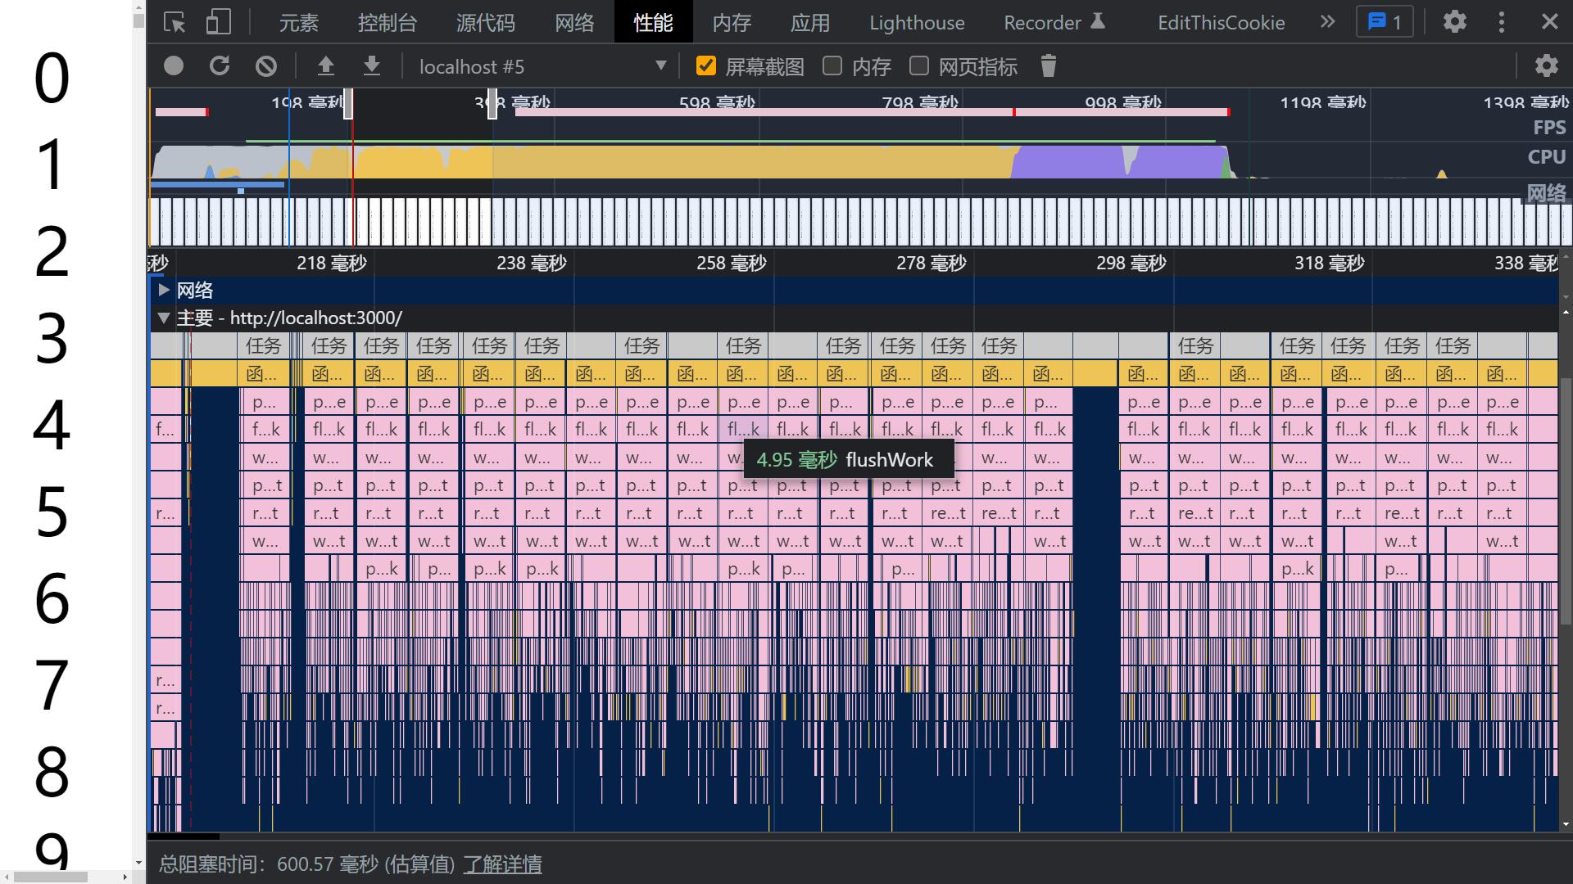Collapse the 主要 localhost:3000 track
This screenshot has width=1573, height=884.
[x=163, y=318]
